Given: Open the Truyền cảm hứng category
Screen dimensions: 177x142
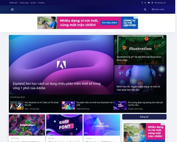Looking at the screenshot, I should (135, 109).
